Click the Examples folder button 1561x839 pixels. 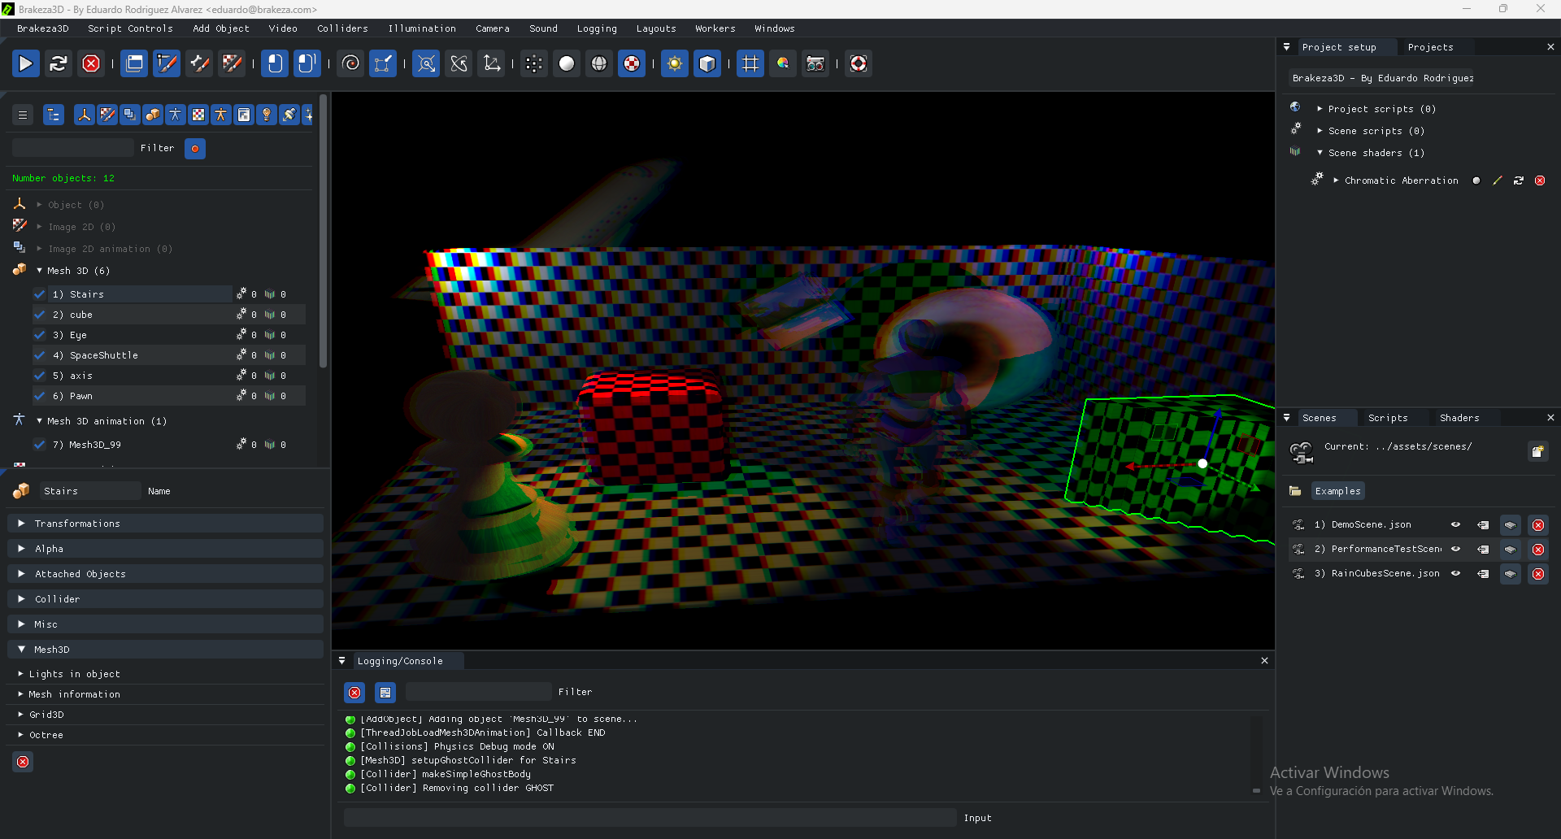(1337, 491)
